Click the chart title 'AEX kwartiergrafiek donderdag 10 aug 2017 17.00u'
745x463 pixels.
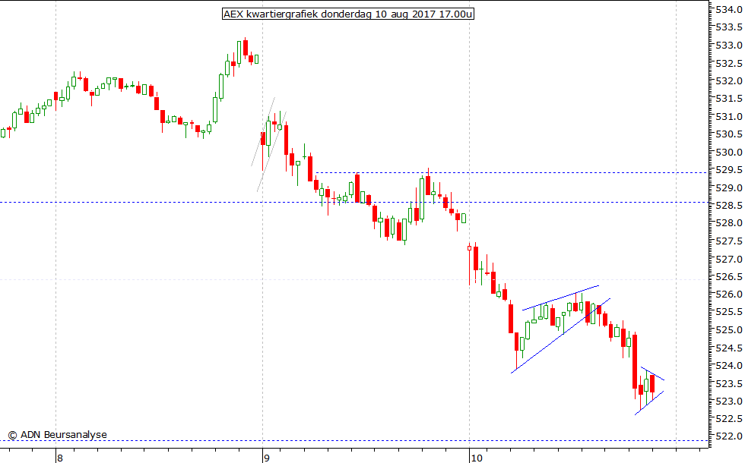[348, 14]
